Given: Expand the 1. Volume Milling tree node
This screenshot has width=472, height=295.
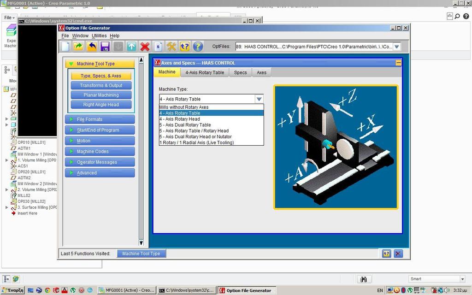Looking at the screenshot, I should pyautogui.click(x=6, y=160).
